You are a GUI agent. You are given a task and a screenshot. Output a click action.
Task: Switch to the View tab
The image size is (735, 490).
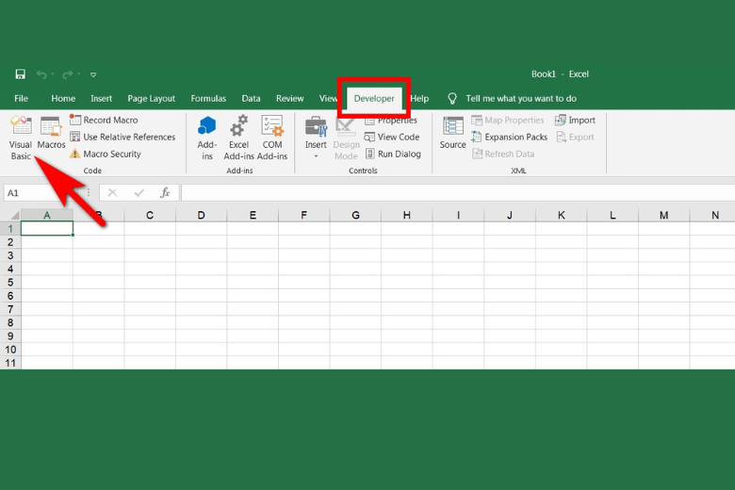(327, 98)
